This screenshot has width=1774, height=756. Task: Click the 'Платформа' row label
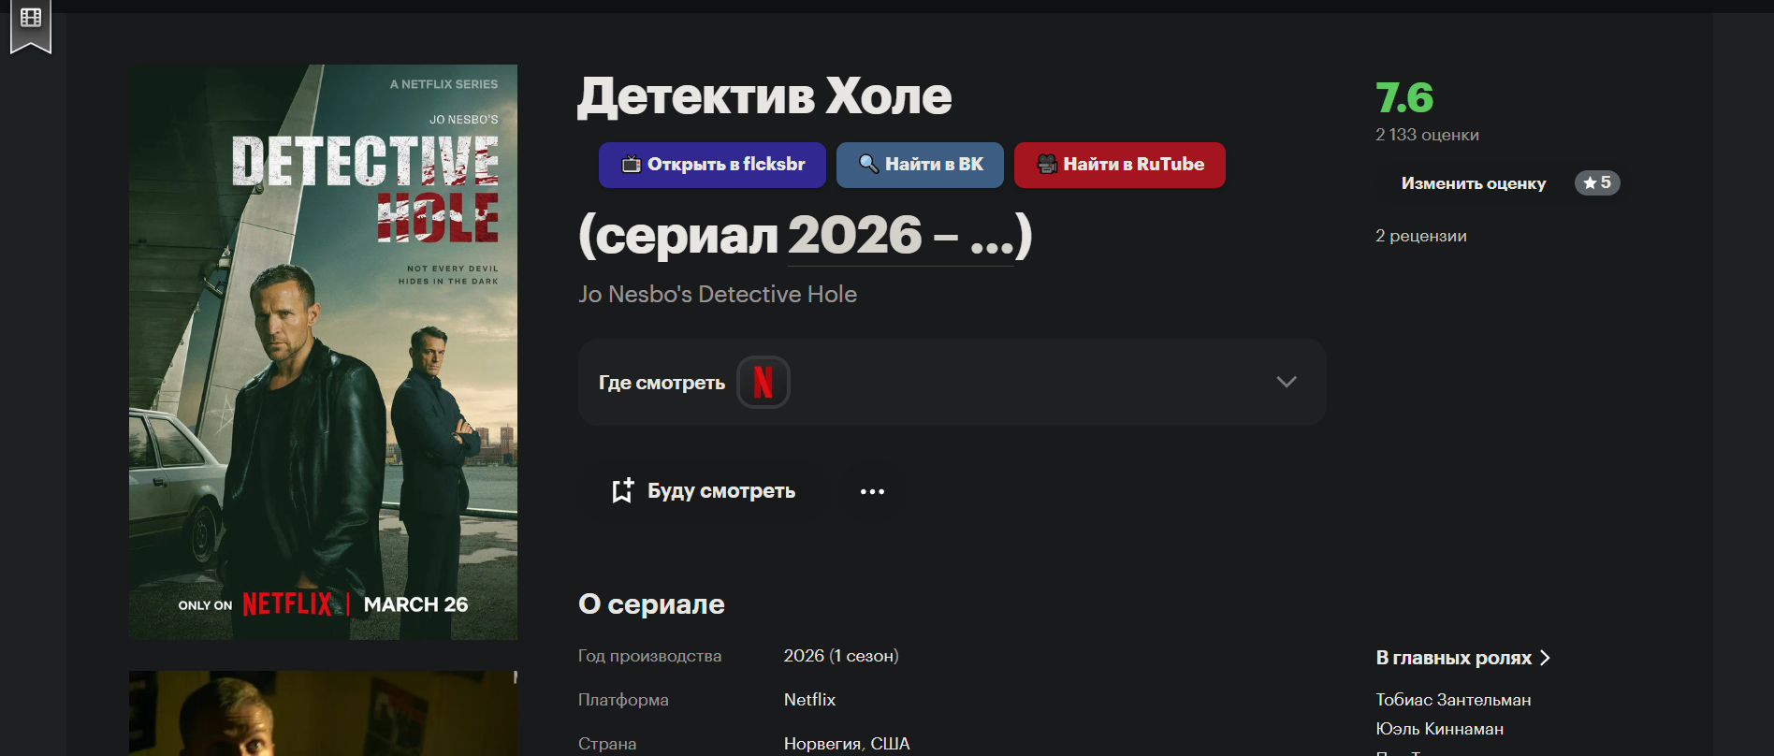[623, 700]
